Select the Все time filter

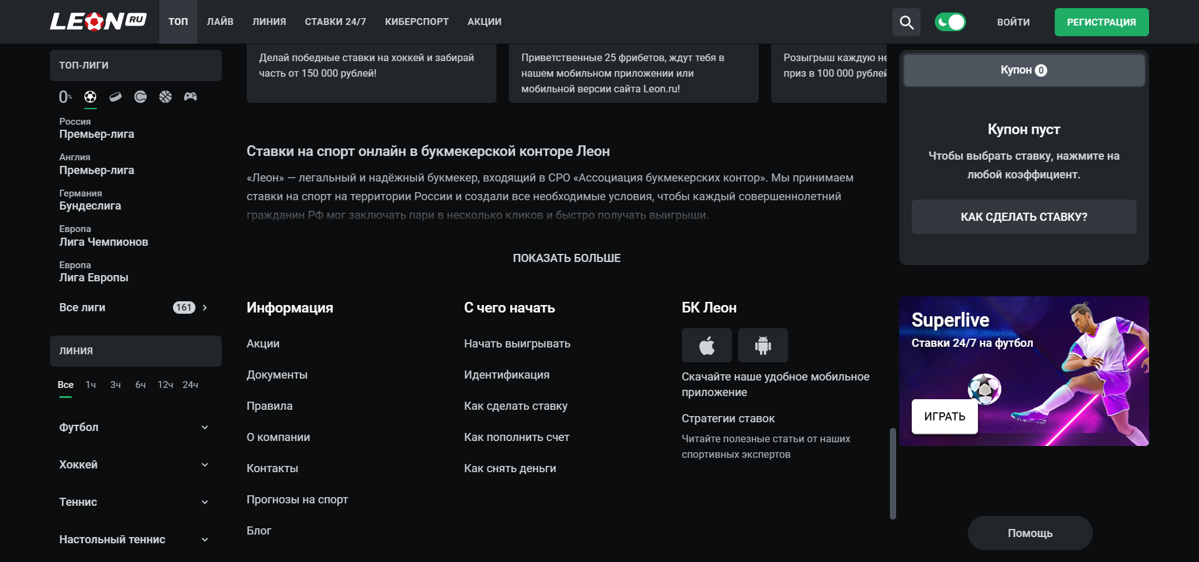(x=66, y=385)
